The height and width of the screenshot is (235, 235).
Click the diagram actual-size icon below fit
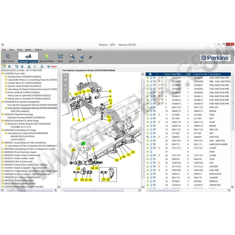click(x=65, y=90)
